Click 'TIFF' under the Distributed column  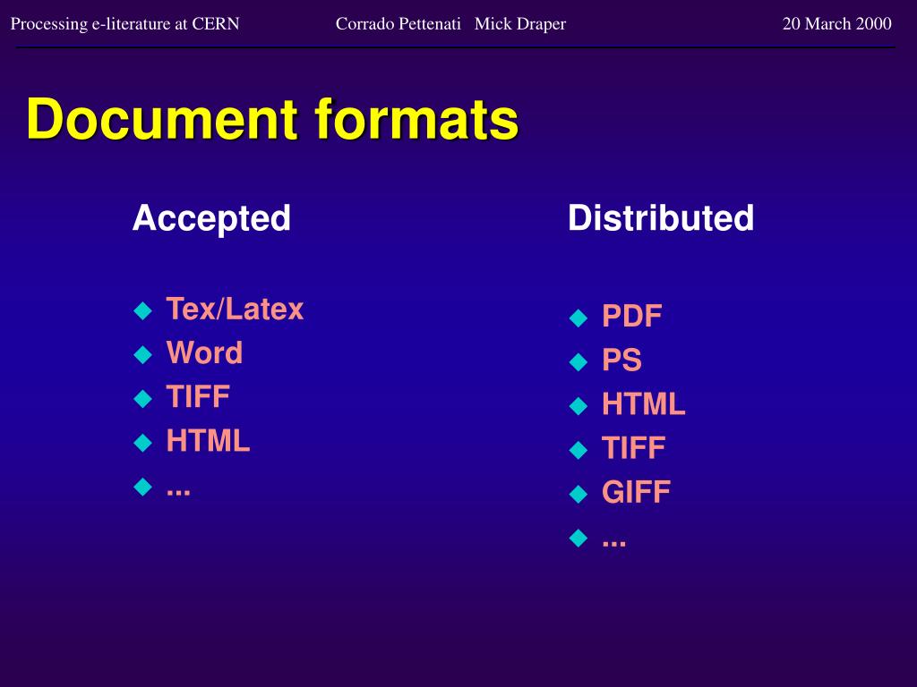[633, 448]
